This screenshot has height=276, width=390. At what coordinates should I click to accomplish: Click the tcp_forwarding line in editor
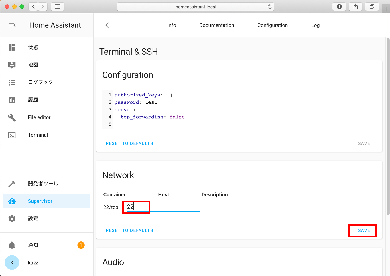[x=153, y=117]
